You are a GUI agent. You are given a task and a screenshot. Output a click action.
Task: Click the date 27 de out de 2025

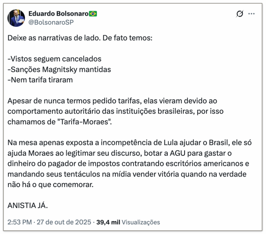[63, 222]
